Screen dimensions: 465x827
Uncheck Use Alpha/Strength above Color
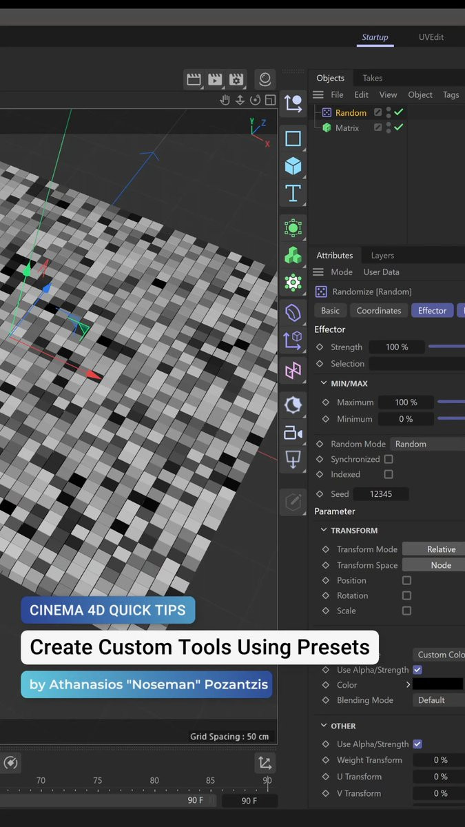[x=417, y=670]
